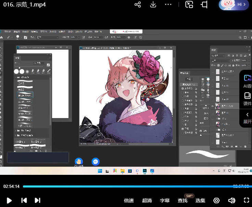Enable picture-in-picture mini player

point(189,4)
